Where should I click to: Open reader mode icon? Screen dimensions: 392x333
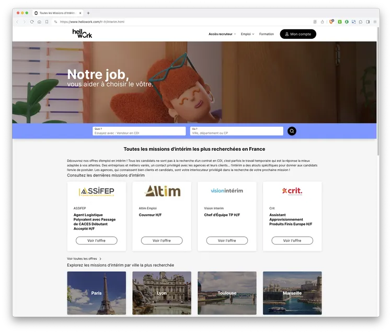(315, 22)
